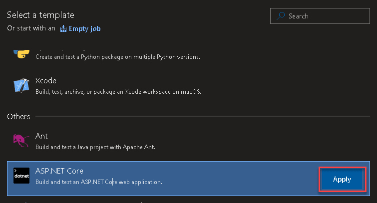The image size is (377, 203).
Task: Click the Xcode workspace description text
Action: [x=118, y=92]
